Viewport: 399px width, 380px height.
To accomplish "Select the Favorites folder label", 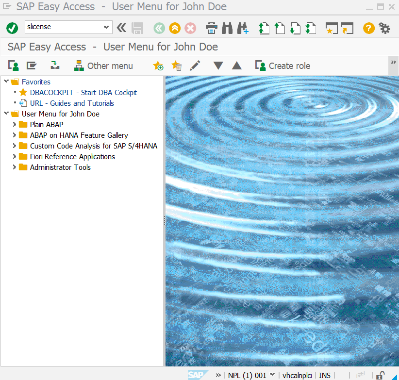I will (x=36, y=82).
